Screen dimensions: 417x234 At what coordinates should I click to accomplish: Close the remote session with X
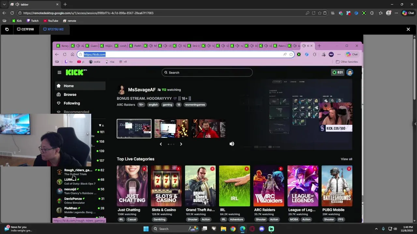click(408, 29)
